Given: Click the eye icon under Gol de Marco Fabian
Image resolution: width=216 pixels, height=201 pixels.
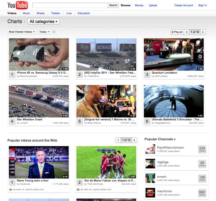Looking at the screenshot, I should [x=78, y=190].
